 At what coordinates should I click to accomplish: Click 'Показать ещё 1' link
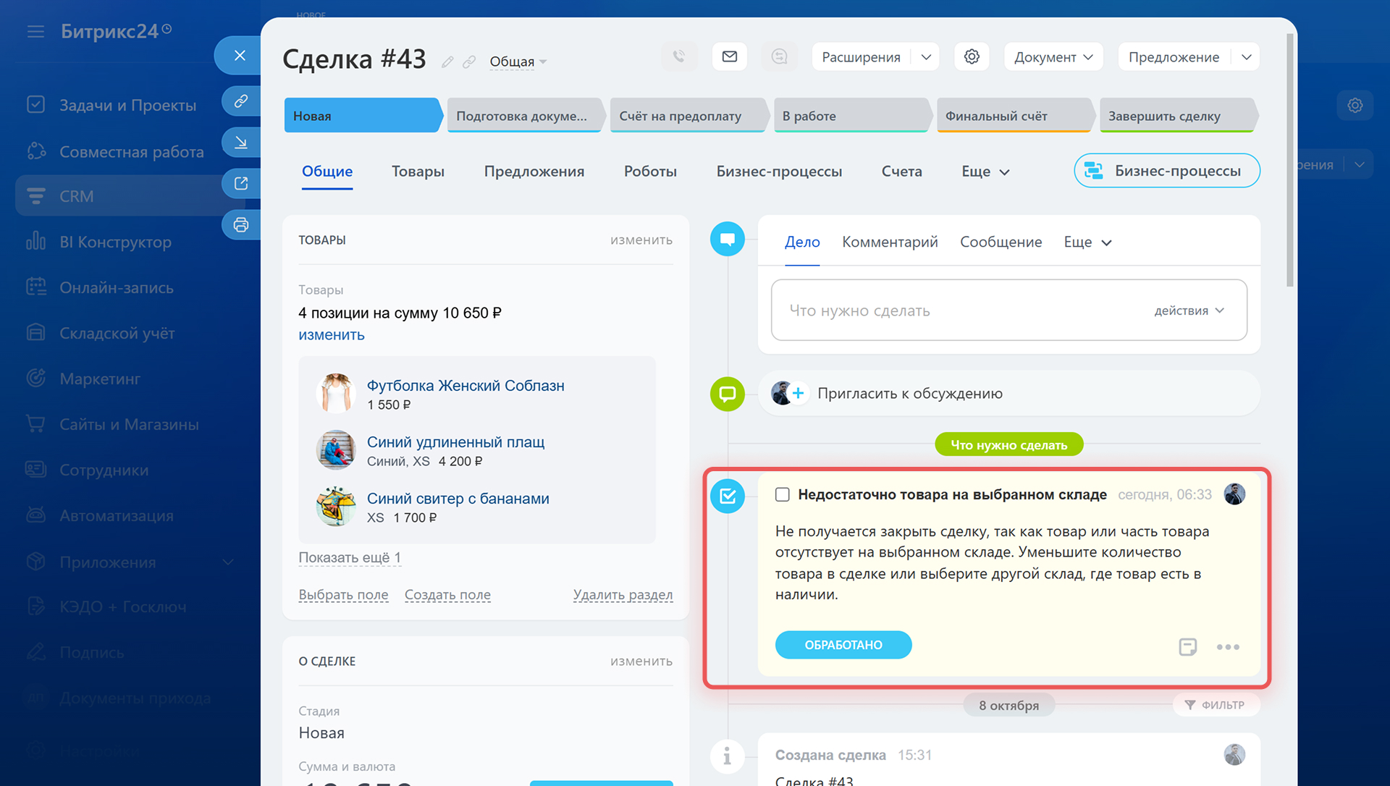[x=350, y=557]
